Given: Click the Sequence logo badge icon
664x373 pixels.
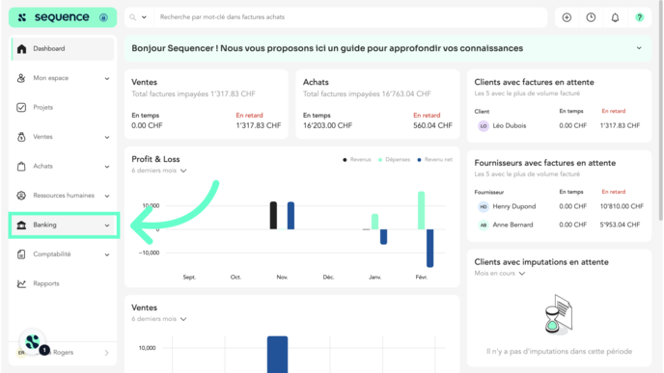Looking at the screenshot, I should pos(104,17).
